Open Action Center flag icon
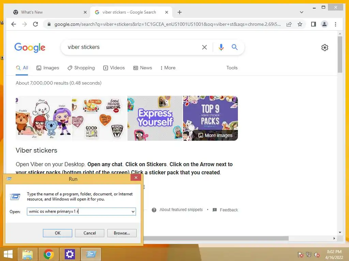349x261 pixels. [x=300, y=255]
